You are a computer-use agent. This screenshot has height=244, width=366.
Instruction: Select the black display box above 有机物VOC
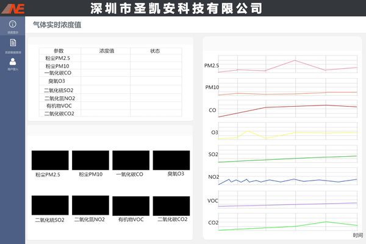click(131, 206)
